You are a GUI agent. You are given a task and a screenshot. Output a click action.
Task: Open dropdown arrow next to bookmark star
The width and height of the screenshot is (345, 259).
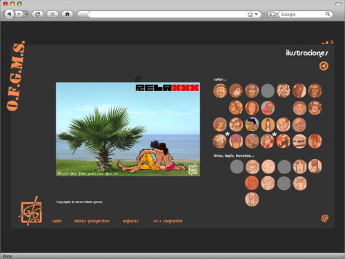tap(256, 15)
